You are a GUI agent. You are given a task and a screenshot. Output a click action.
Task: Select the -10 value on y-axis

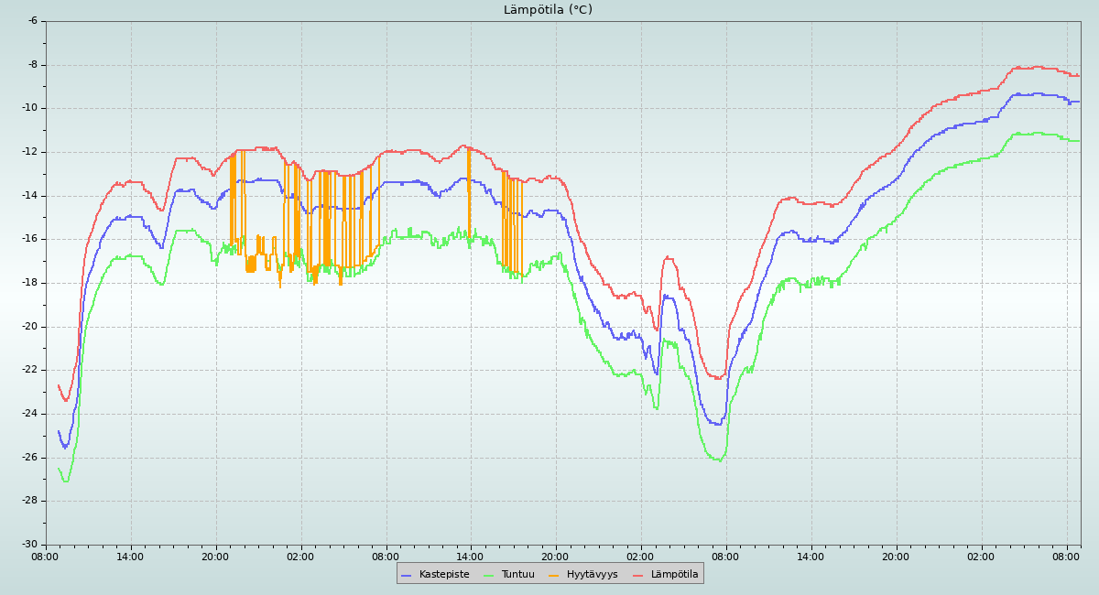[x=29, y=107]
